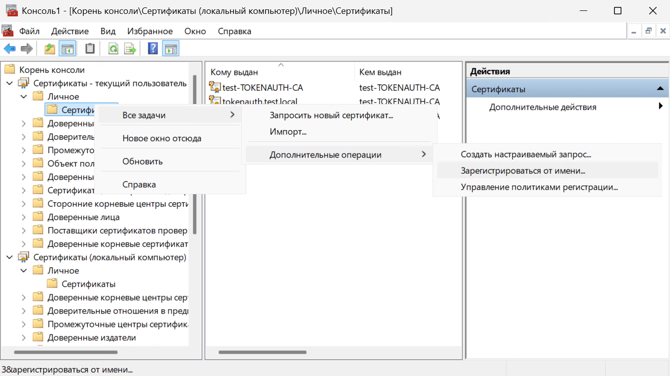670x376 pixels.
Task: Click the green Refresh toolbar icon
Action: (x=113, y=49)
